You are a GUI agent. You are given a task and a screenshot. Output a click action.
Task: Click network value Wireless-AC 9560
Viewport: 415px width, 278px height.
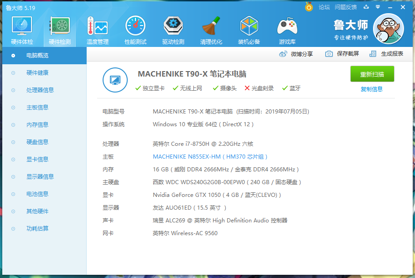pos(185,233)
